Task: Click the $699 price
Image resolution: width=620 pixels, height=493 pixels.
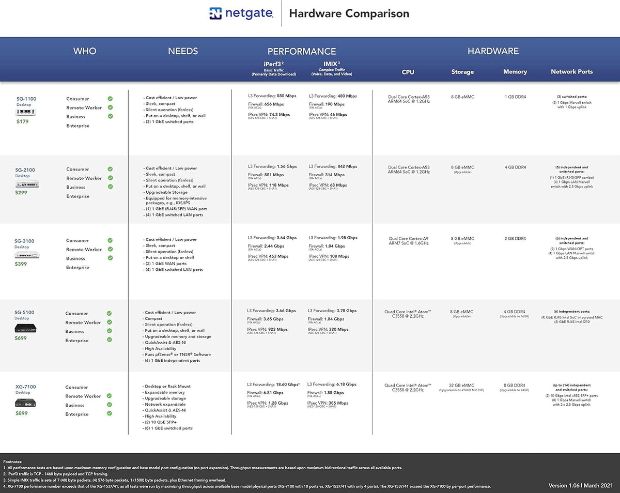Action: coord(21,338)
